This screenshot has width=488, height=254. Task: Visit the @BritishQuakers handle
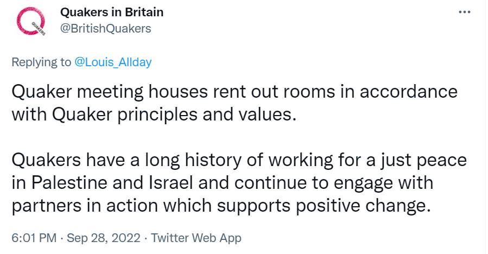(x=105, y=28)
